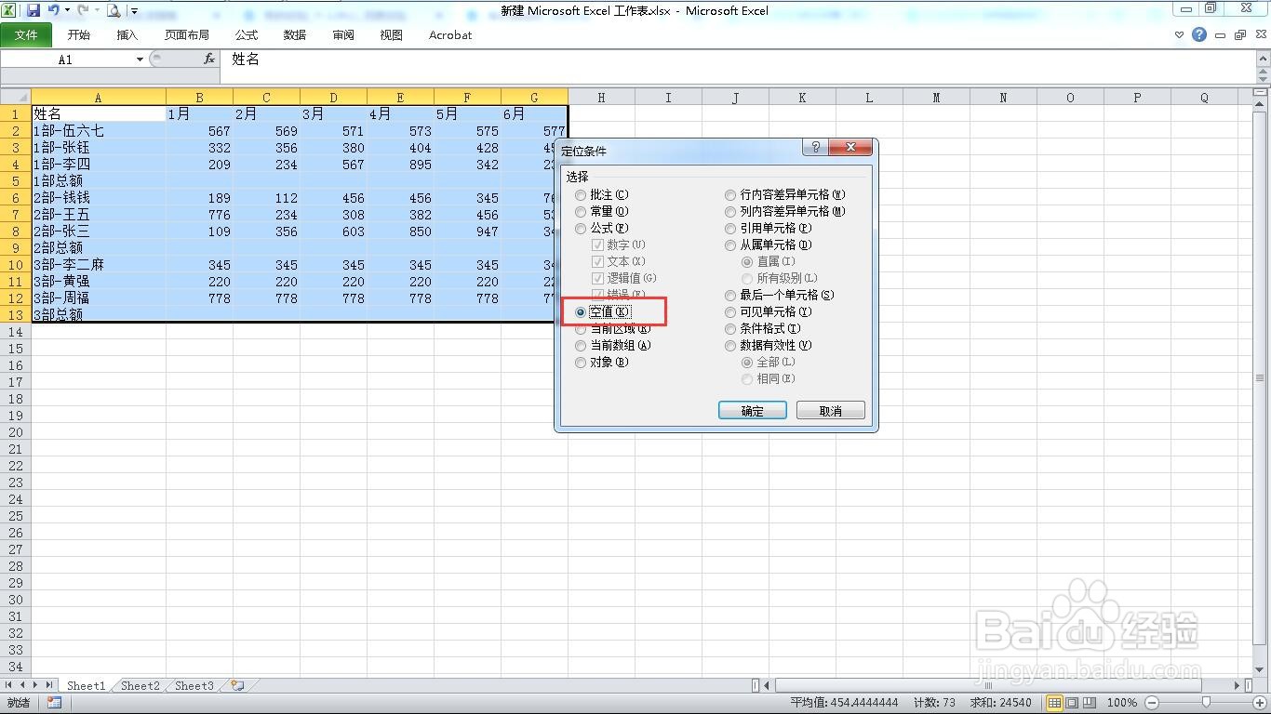Switch to the Sheet2 tab

click(x=140, y=686)
